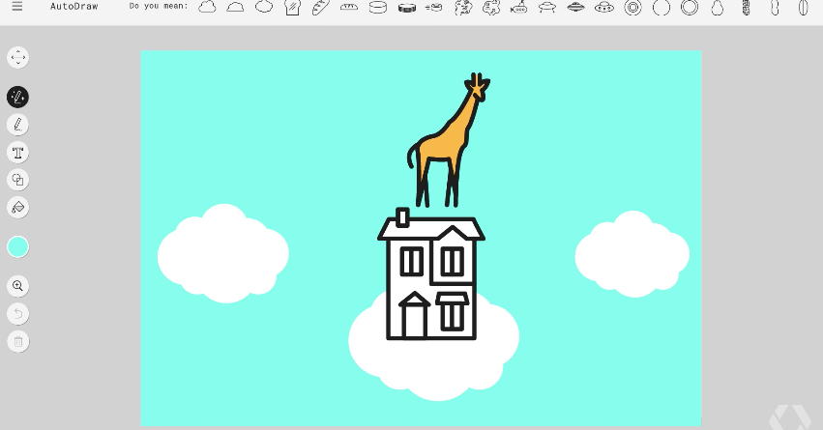The image size is (823, 430).
Task: Pick the plain single circle suggestion
Action: [661, 8]
